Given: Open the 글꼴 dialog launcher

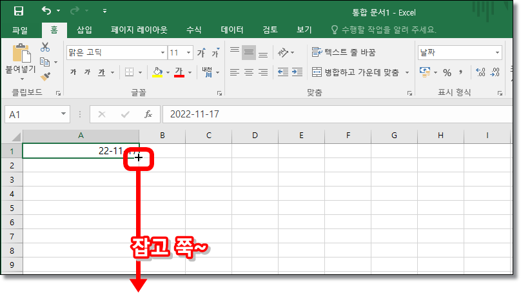Looking at the screenshot, I should [220, 94].
